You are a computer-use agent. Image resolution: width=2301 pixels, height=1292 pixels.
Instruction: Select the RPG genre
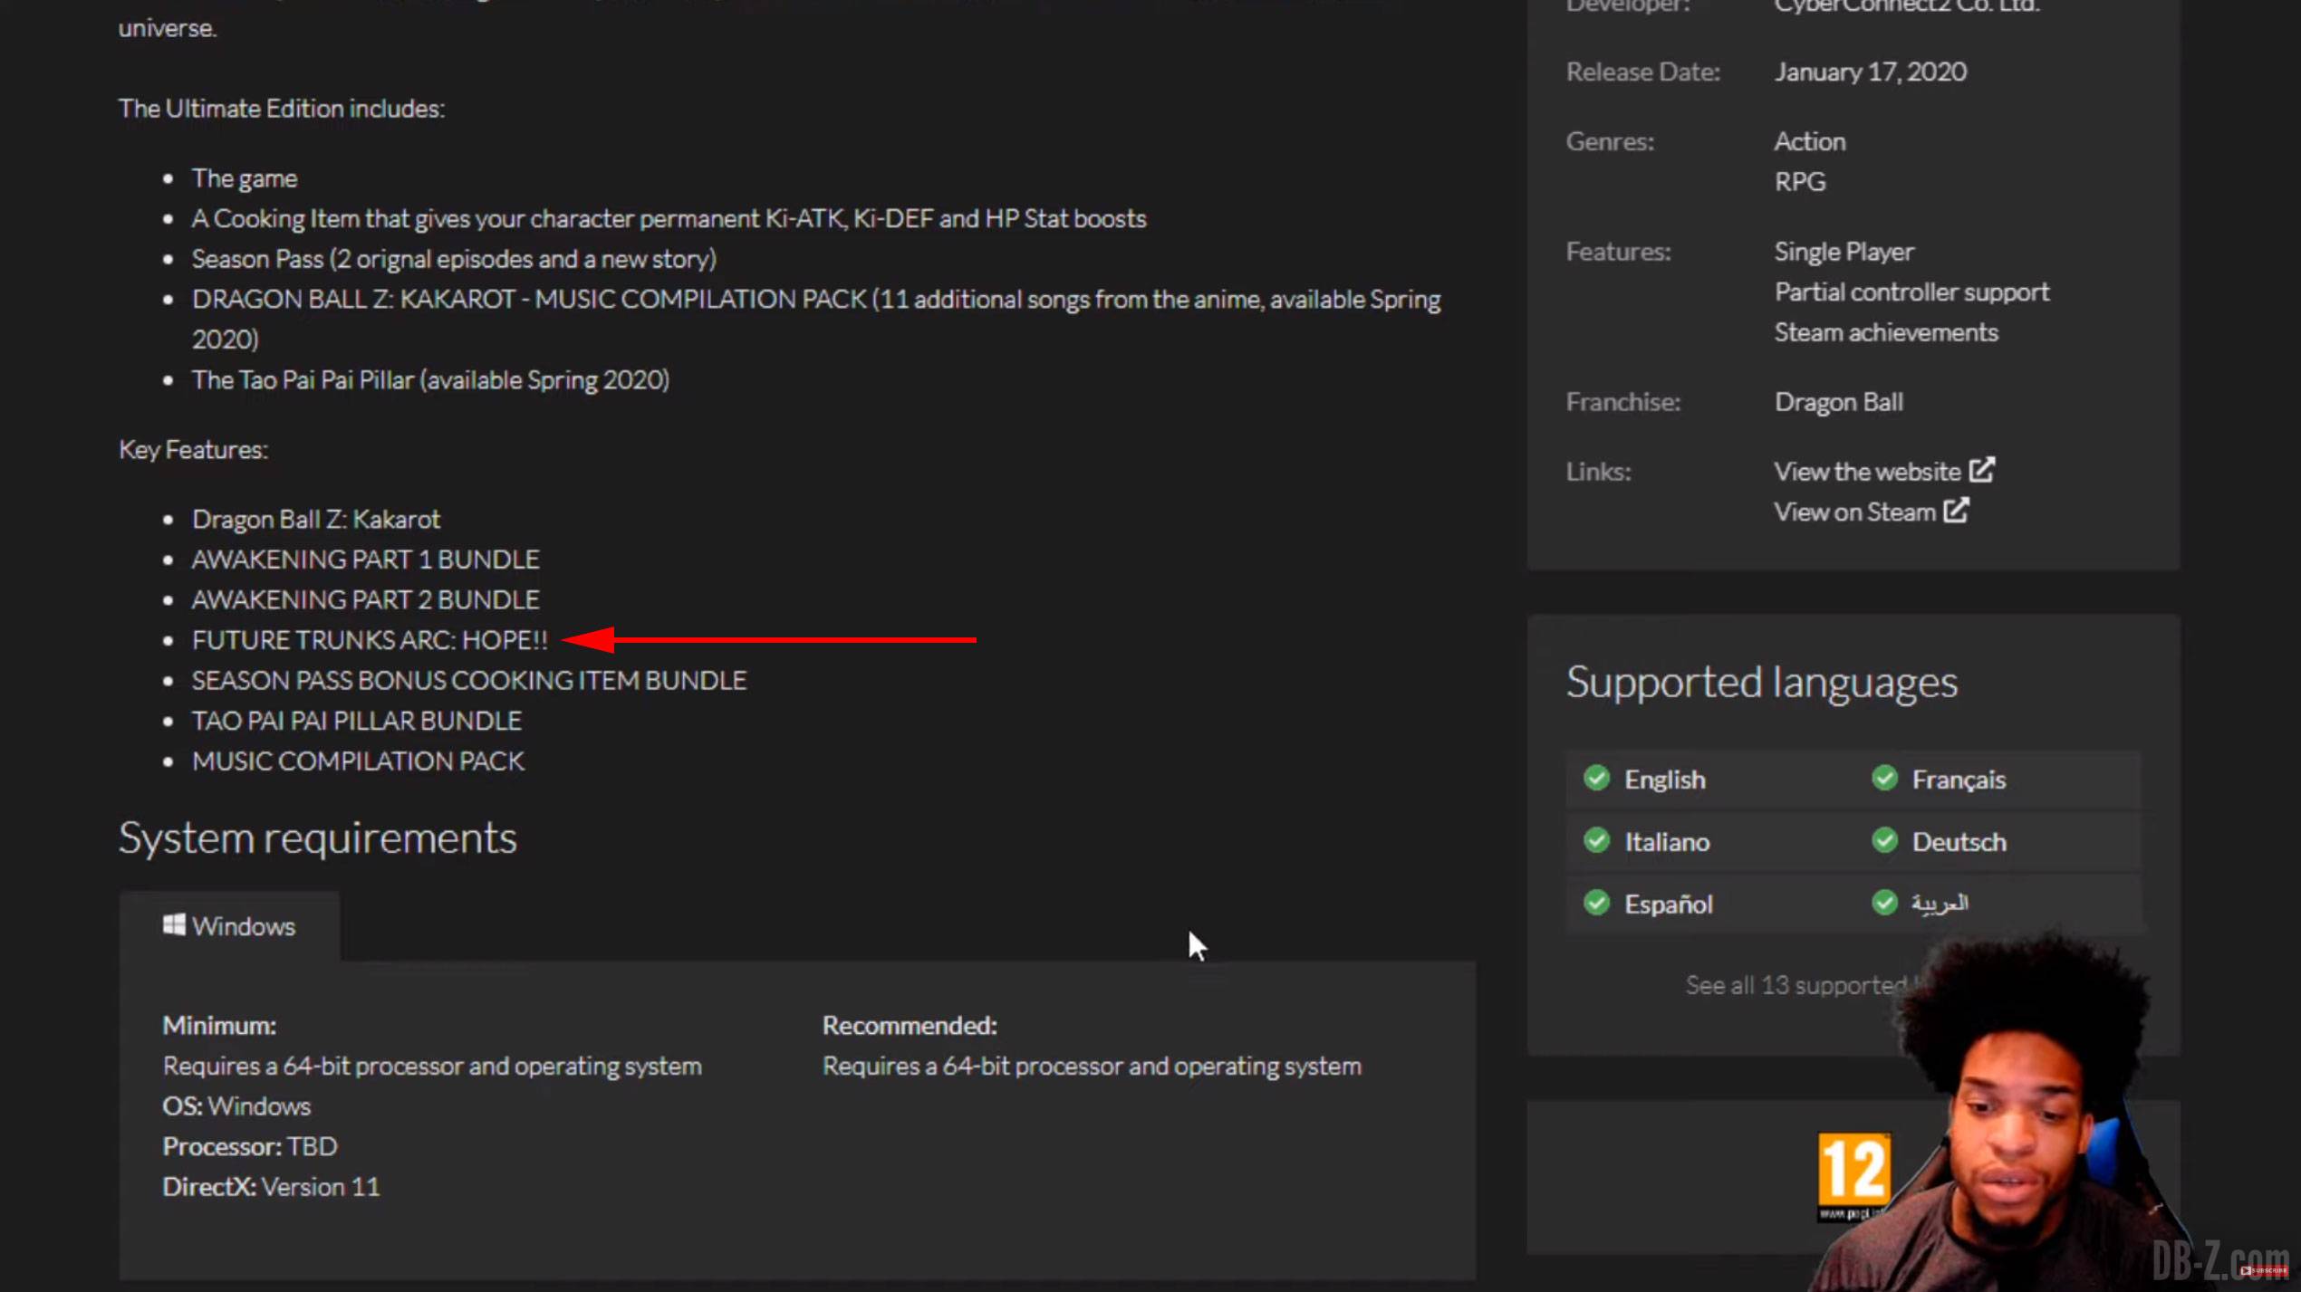pyautogui.click(x=1799, y=181)
